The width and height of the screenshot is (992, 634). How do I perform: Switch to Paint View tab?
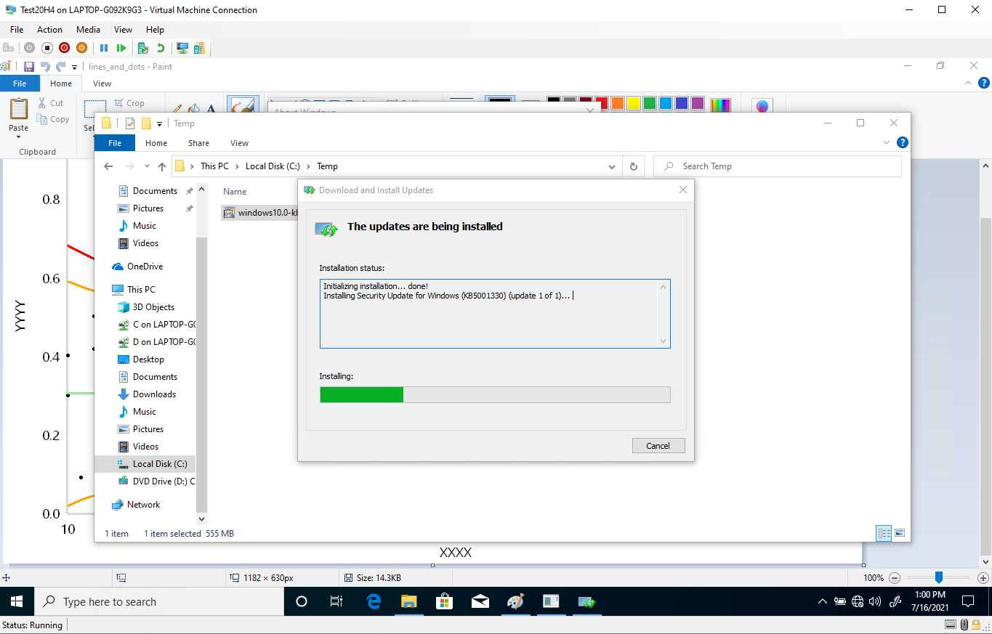[x=102, y=84]
